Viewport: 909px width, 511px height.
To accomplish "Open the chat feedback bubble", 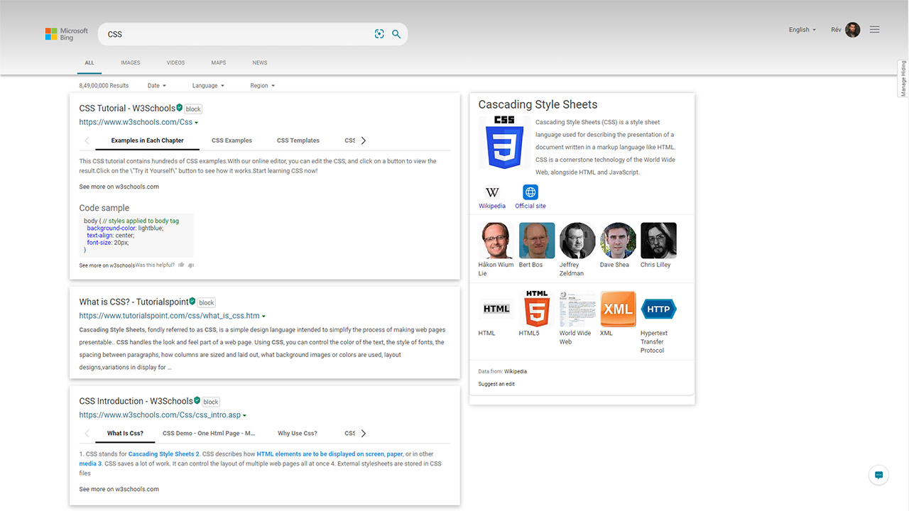I will [878, 475].
